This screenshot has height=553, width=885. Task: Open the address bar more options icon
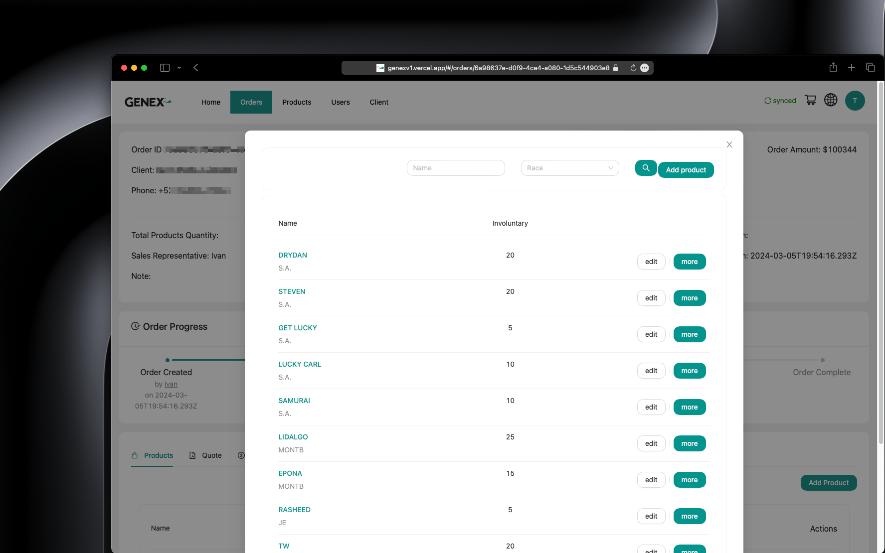tap(645, 68)
